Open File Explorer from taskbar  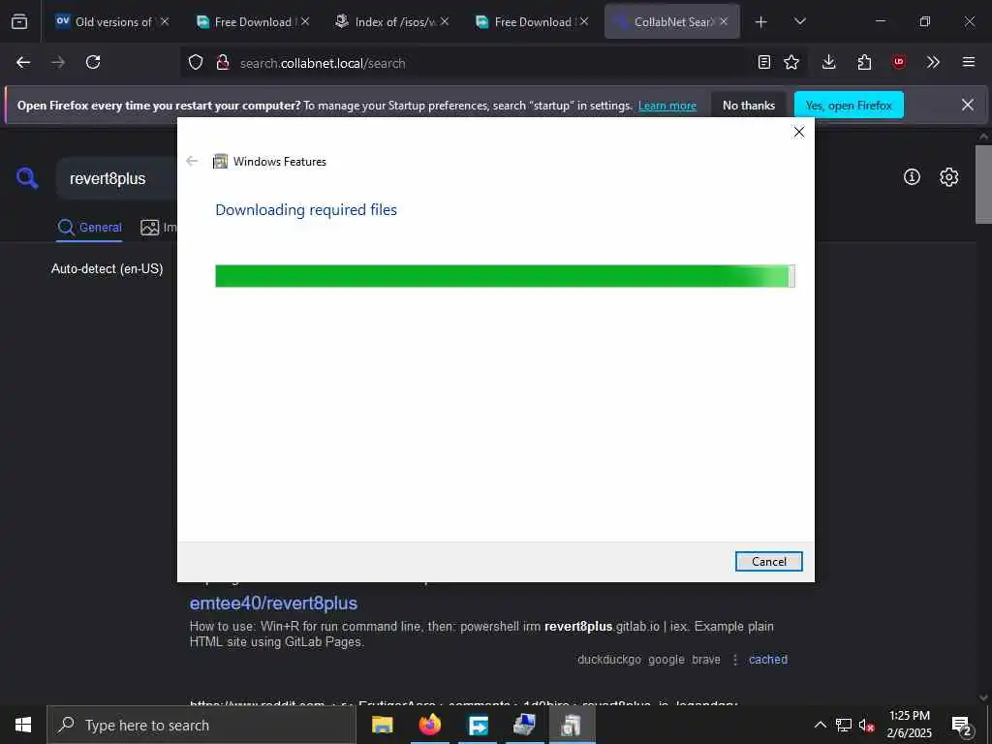(382, 725)
